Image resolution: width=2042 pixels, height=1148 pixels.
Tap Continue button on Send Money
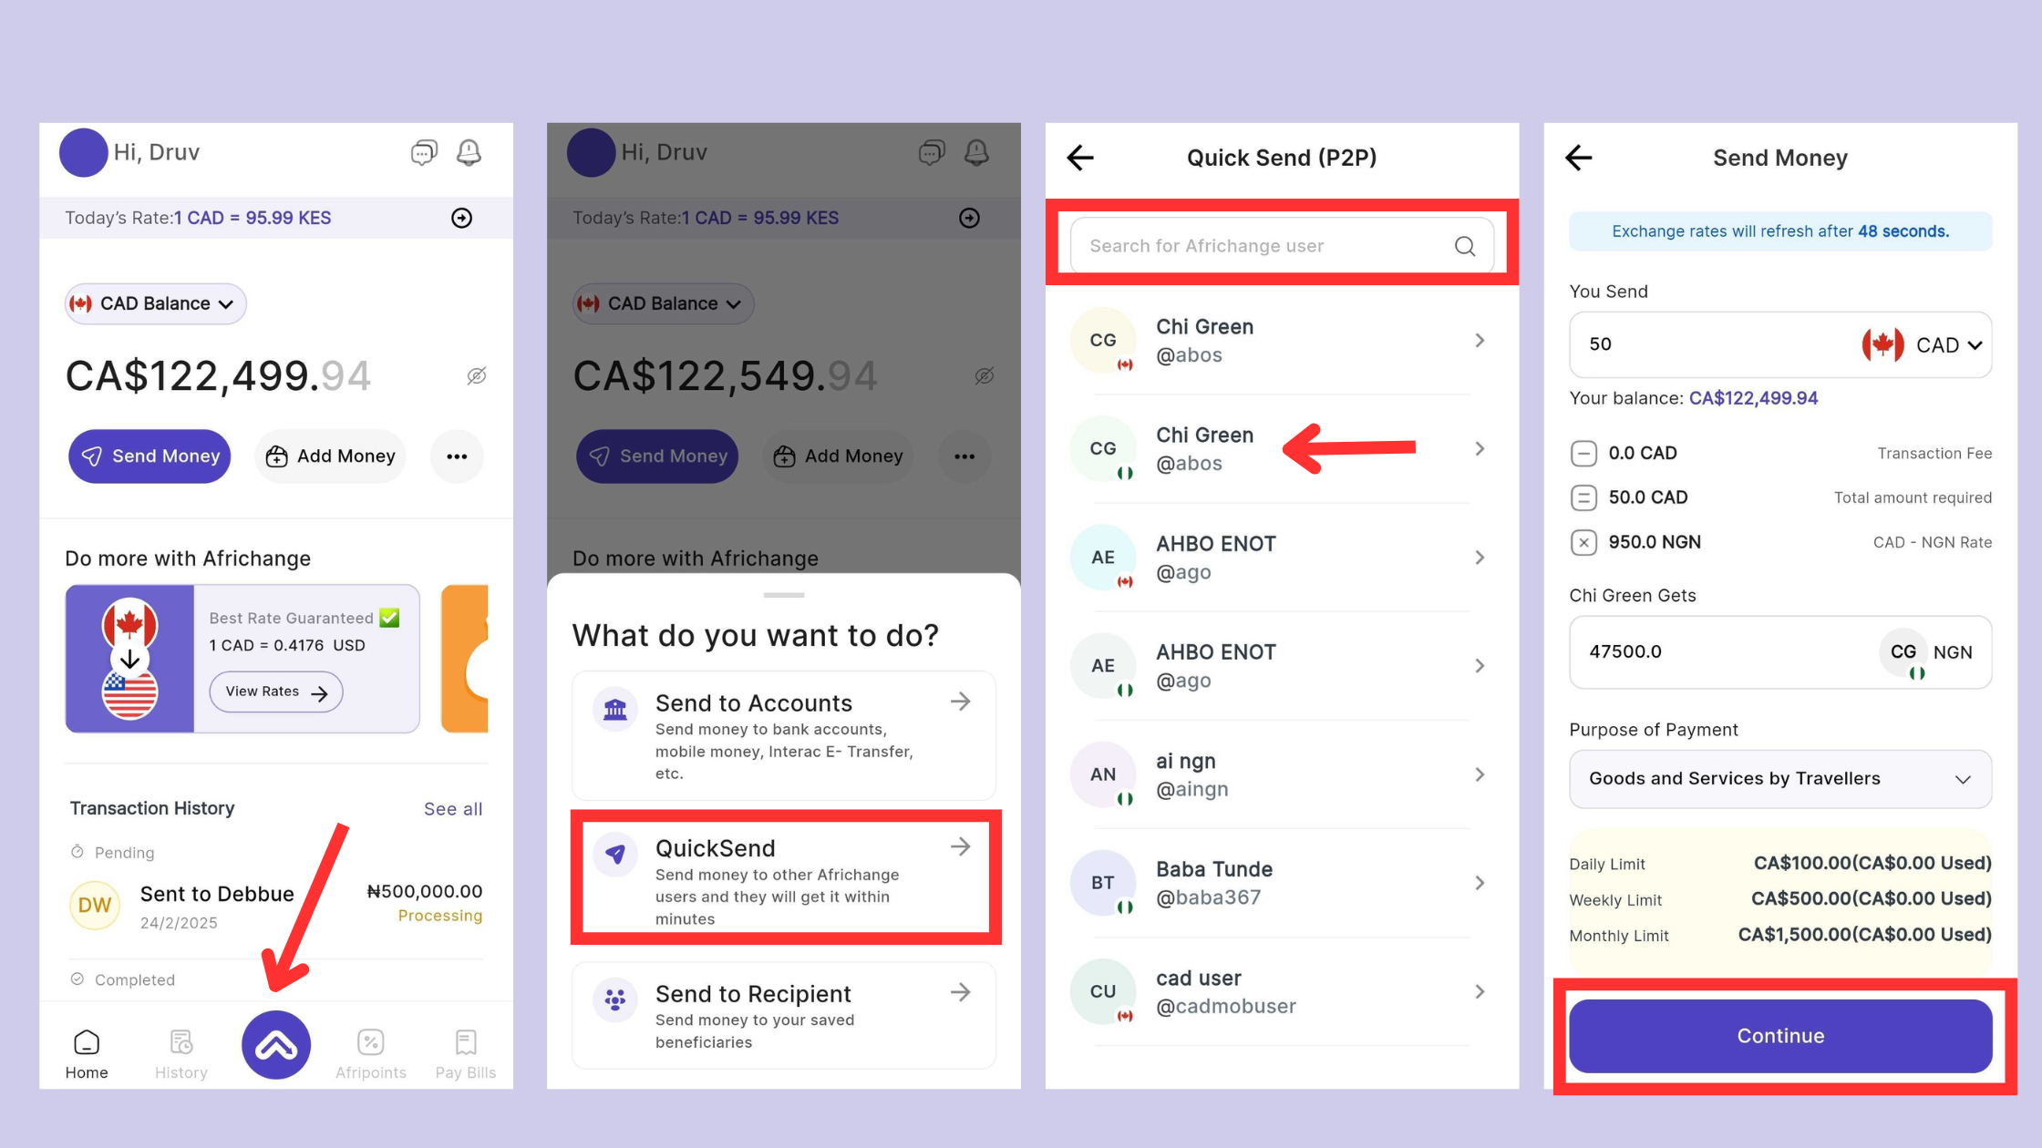(x=1780, y=1036)
